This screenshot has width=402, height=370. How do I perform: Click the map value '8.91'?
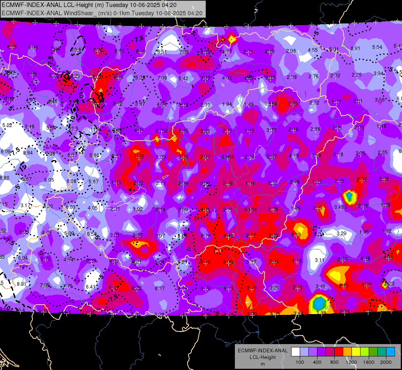point(21,284)
